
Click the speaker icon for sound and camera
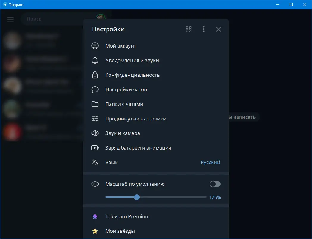pos(95,133)
